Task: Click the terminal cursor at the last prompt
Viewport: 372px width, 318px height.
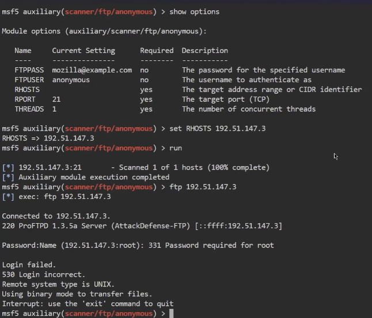Action: click(x=171, y=313)
